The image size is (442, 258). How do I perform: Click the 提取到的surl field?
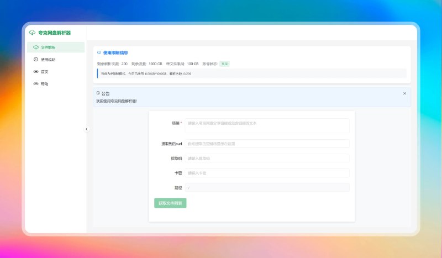pyautogui.click(x=267, y=144)
